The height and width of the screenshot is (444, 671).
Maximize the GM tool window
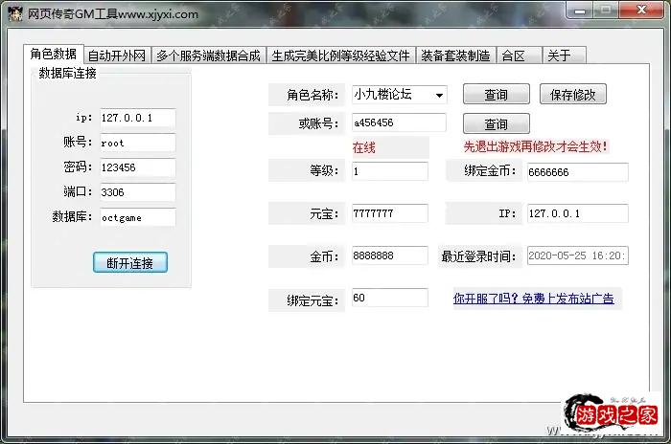pyautogui.click(x=606, y=11)
